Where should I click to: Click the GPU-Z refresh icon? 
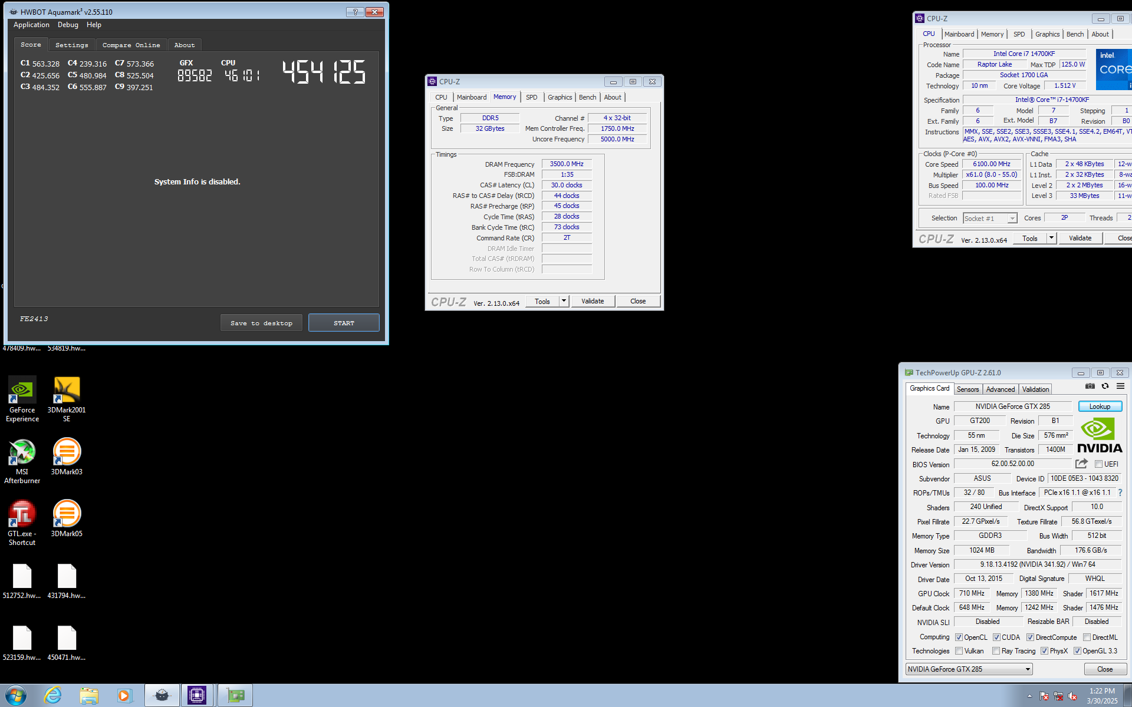pos(1105,386)
